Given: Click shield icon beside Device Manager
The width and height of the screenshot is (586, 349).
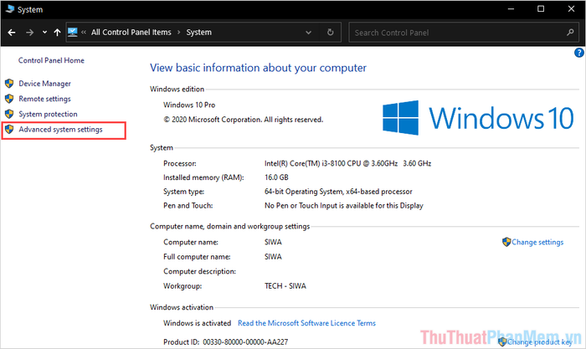Looking at the screenshot, I should 9,84.
